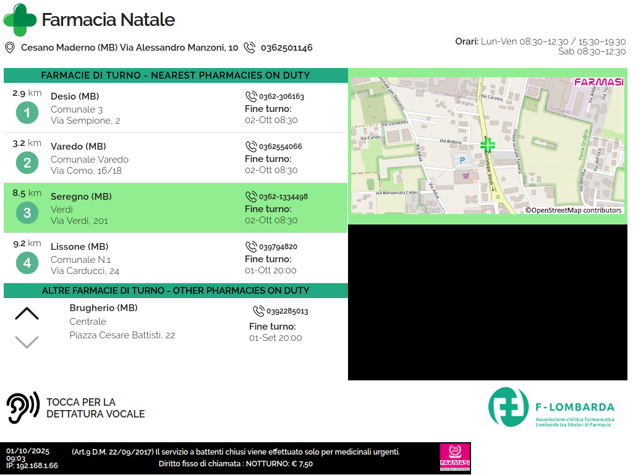Screen dimensions: 633x475
Task: Select pharmacy number 1 circle Desio
Action: tap(27, 113)
